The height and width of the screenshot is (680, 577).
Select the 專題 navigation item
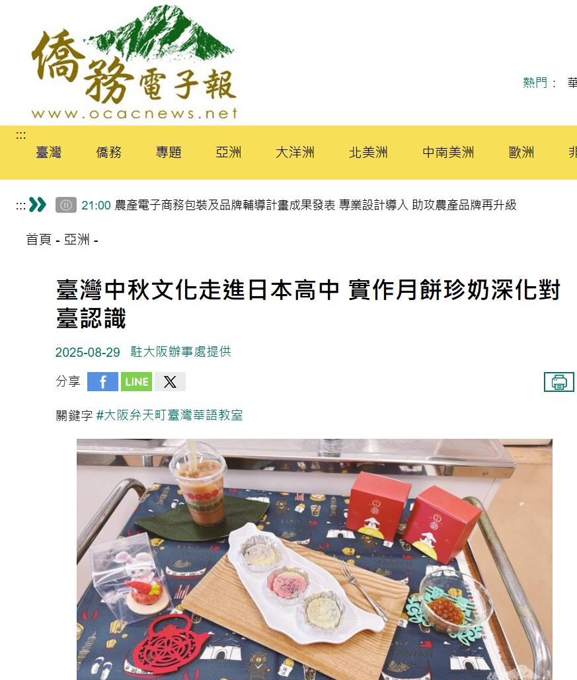coord(169,152)
